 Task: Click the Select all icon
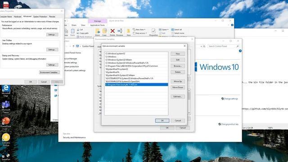pos(172,30)
